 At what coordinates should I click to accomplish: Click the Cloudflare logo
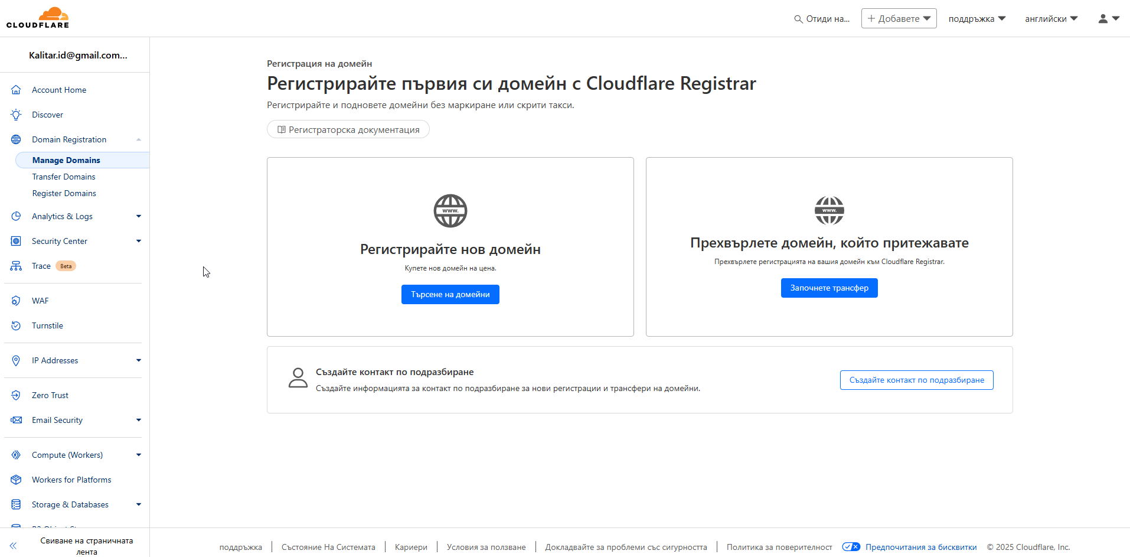pos(38,18)
